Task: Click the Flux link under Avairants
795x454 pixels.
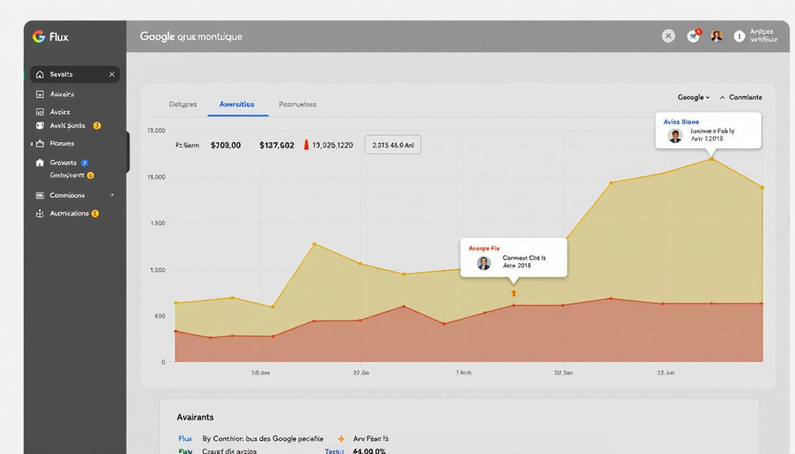Action: (185, 439)
